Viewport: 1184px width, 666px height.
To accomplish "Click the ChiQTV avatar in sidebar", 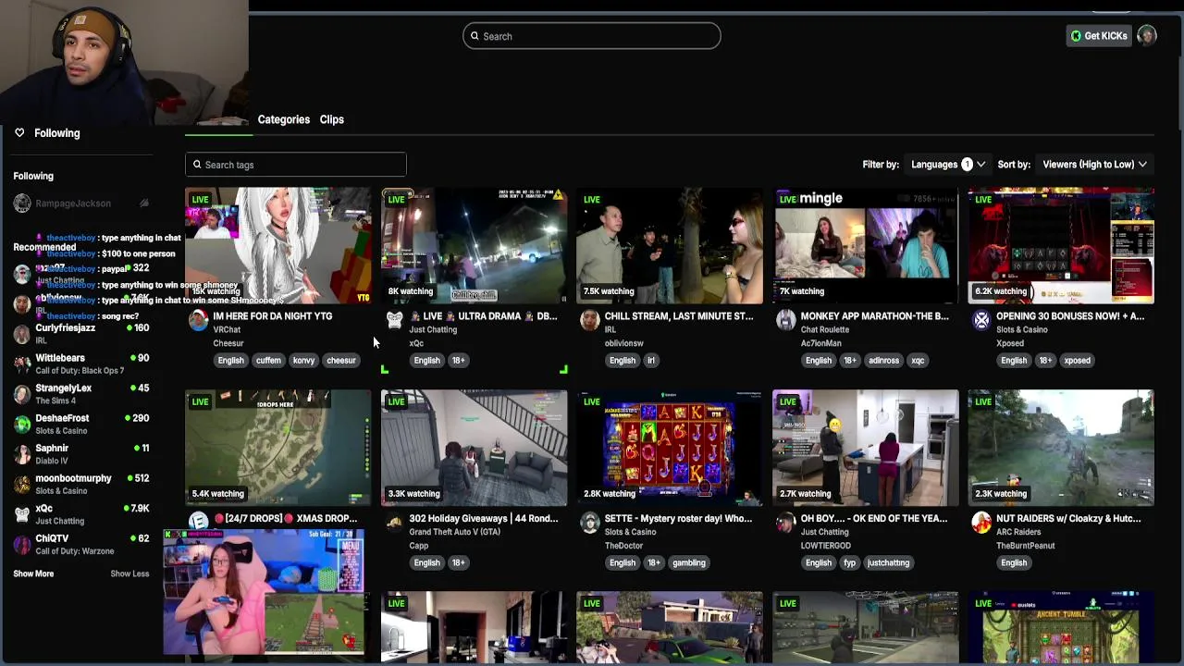I will 22,544.
